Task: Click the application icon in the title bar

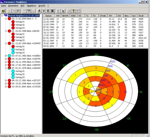Action: coord(2,2)
